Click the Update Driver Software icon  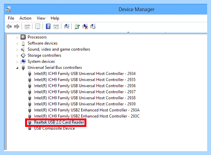(x=77, y=27)
